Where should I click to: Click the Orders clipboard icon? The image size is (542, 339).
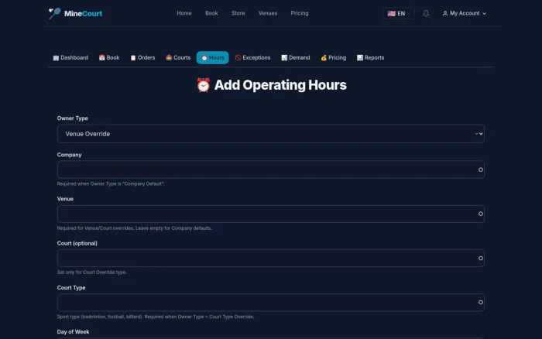click(133, 58)
